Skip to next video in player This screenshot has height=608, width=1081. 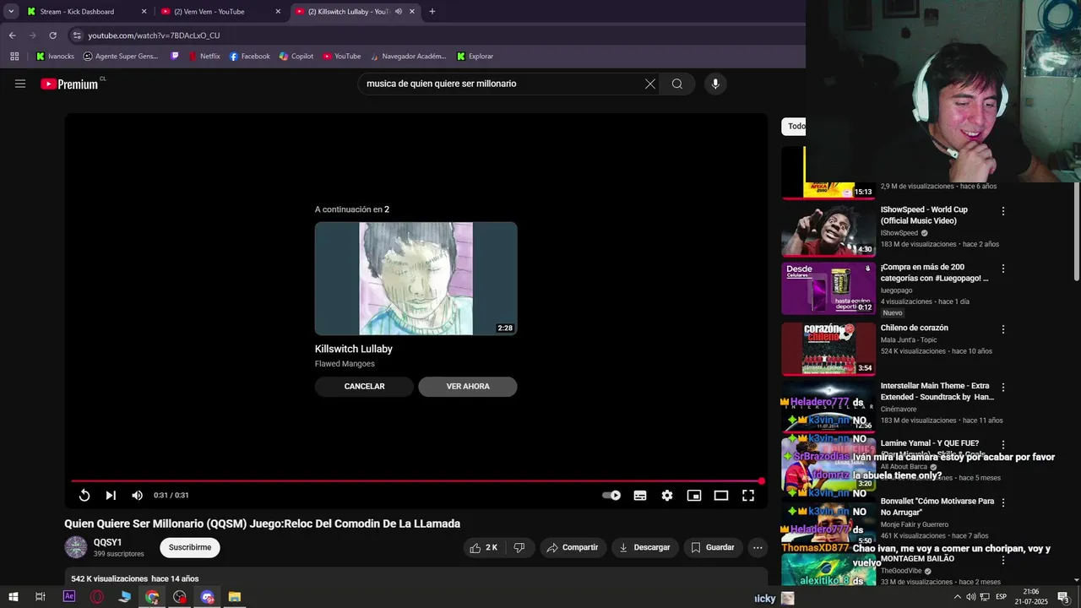(x=111, y=496)
